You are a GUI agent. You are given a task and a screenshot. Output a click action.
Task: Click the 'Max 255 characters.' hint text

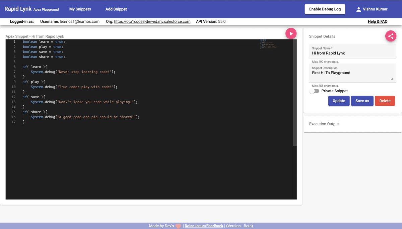pyautogui.click(x=325, y=86)
